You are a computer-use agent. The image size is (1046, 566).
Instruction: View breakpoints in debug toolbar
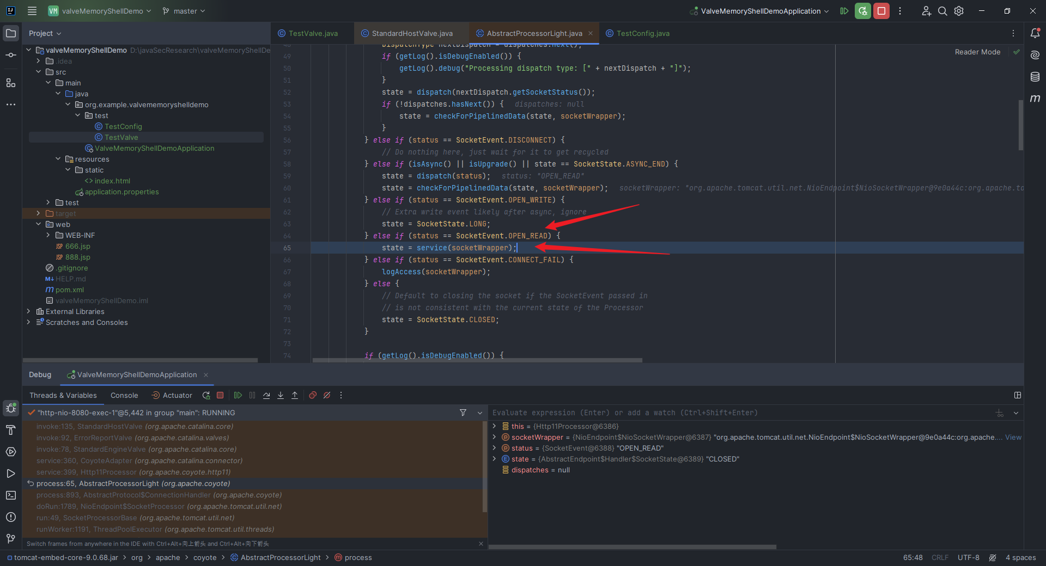[x=313, y=396]
